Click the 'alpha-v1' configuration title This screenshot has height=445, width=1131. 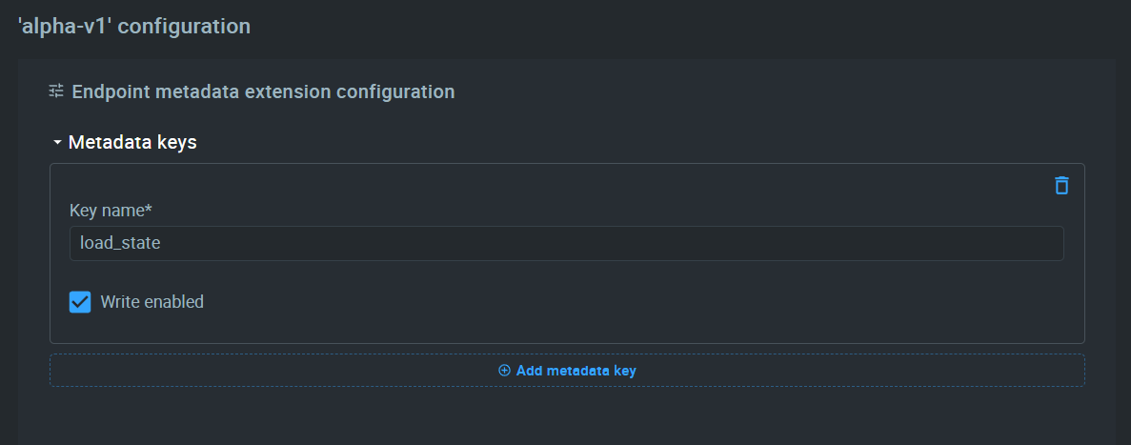tap(134, 26)
